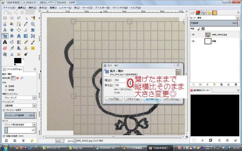Hide the IMG_5942.jpg layer

pyautogui.click(x=193, y=35)
